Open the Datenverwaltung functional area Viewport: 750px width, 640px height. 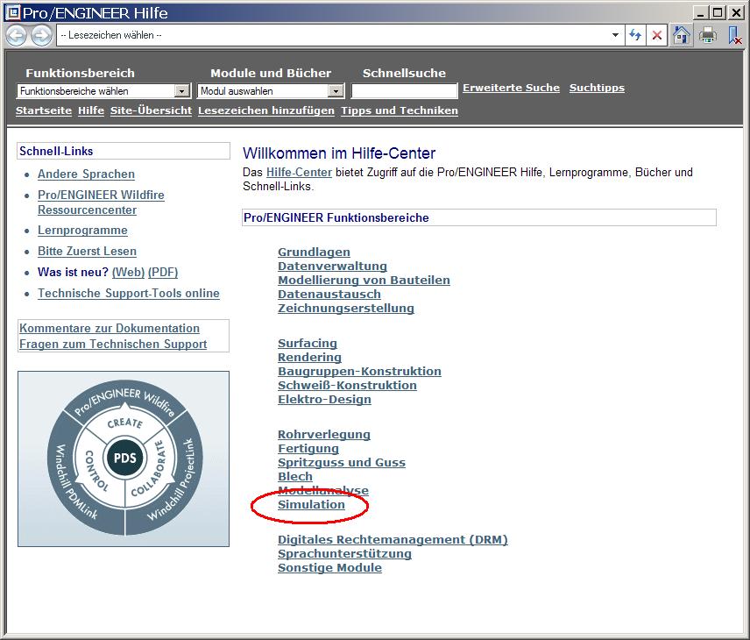point(332,267)
